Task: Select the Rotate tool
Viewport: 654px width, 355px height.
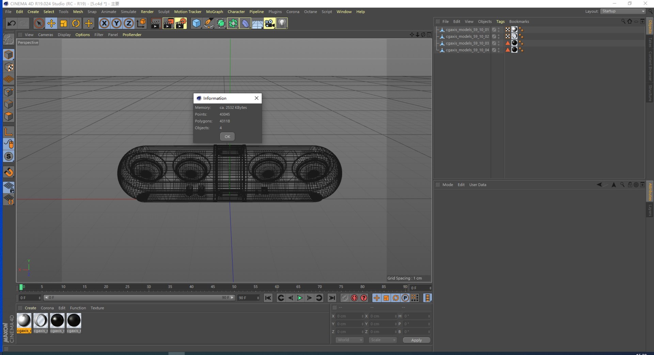Action: click(x=76, y=23)
